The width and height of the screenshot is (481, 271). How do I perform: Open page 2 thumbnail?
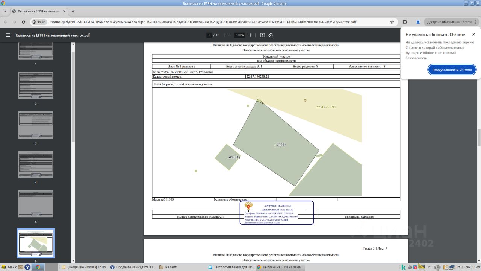(x=36, y=85)
